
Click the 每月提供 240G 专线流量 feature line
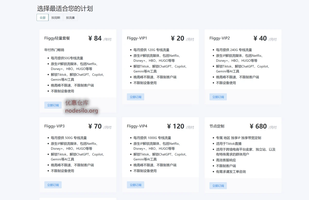click(x=234, y=50)
